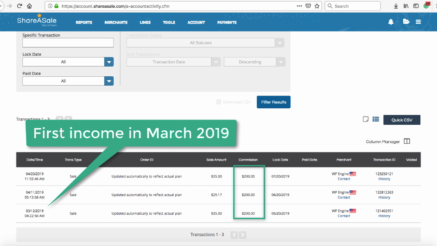437x246 pixels.
Task: Click the Pocket save icon
Action: (x=308, y=6)
